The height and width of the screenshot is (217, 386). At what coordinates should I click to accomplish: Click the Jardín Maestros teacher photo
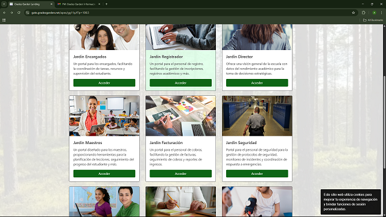click(104, 116)
